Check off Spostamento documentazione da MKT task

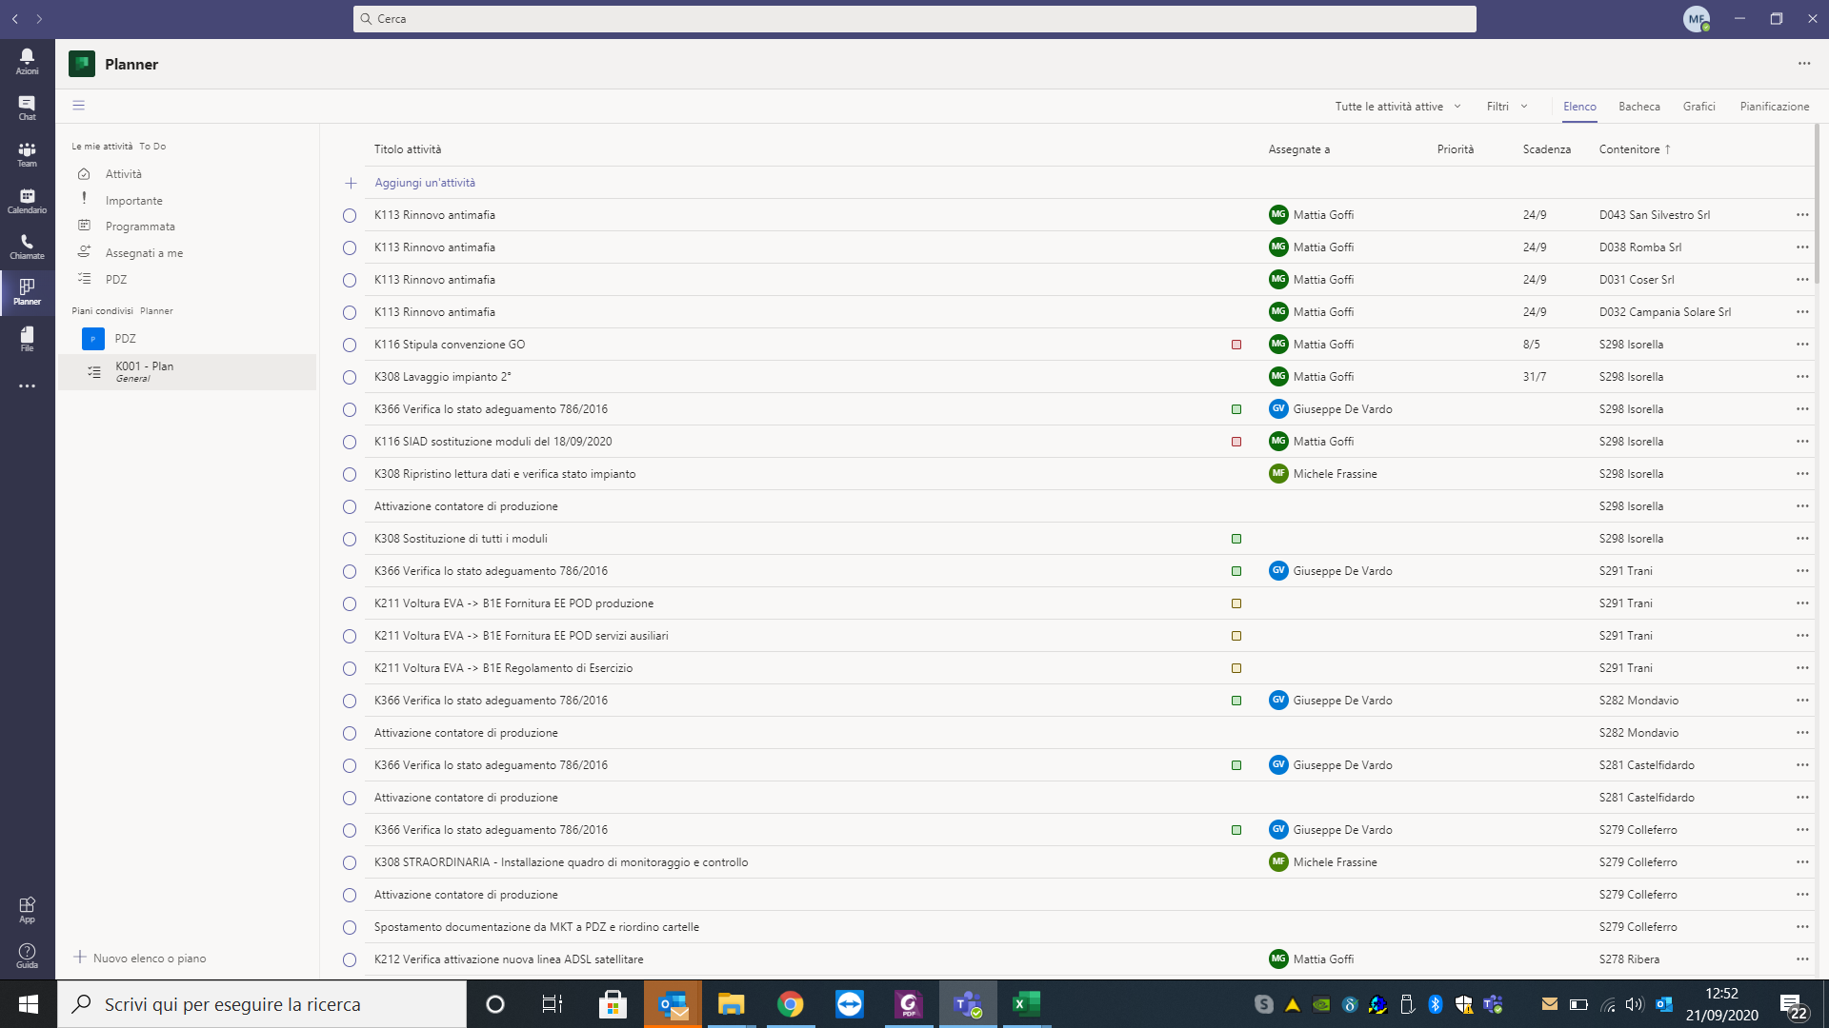[350, 927]
